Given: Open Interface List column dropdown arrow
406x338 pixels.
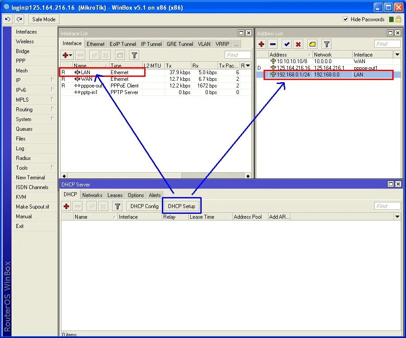Looking at the screenshot, I should pyautogui.click(x=248, y=66).
